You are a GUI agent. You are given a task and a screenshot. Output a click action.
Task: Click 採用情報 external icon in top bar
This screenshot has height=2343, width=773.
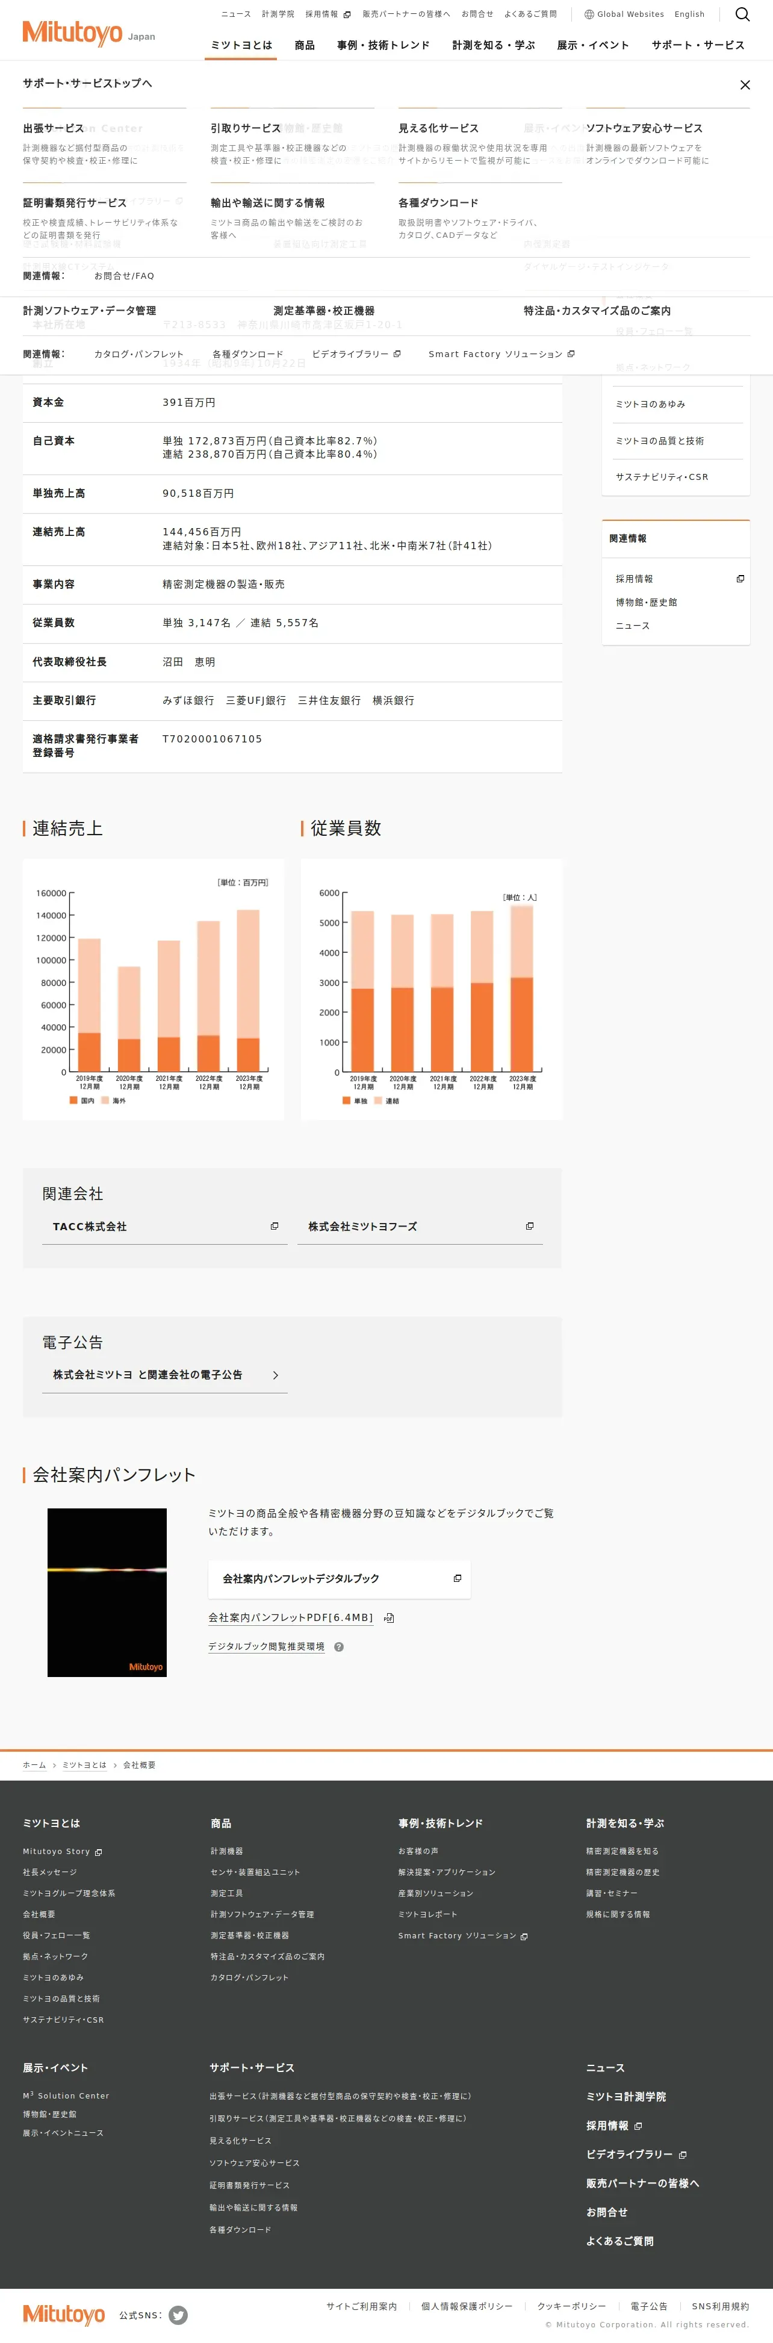(x=347, y=14)
